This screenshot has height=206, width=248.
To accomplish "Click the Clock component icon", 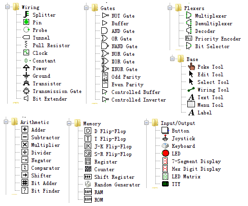I will pyautogui.click(x=26, y=52).
